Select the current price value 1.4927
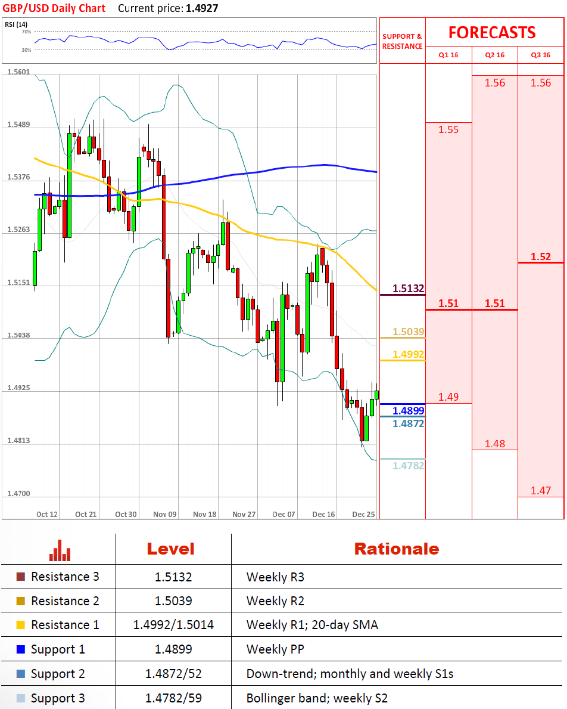This screenshot has width=567, height=709. [x=202, y=8]
